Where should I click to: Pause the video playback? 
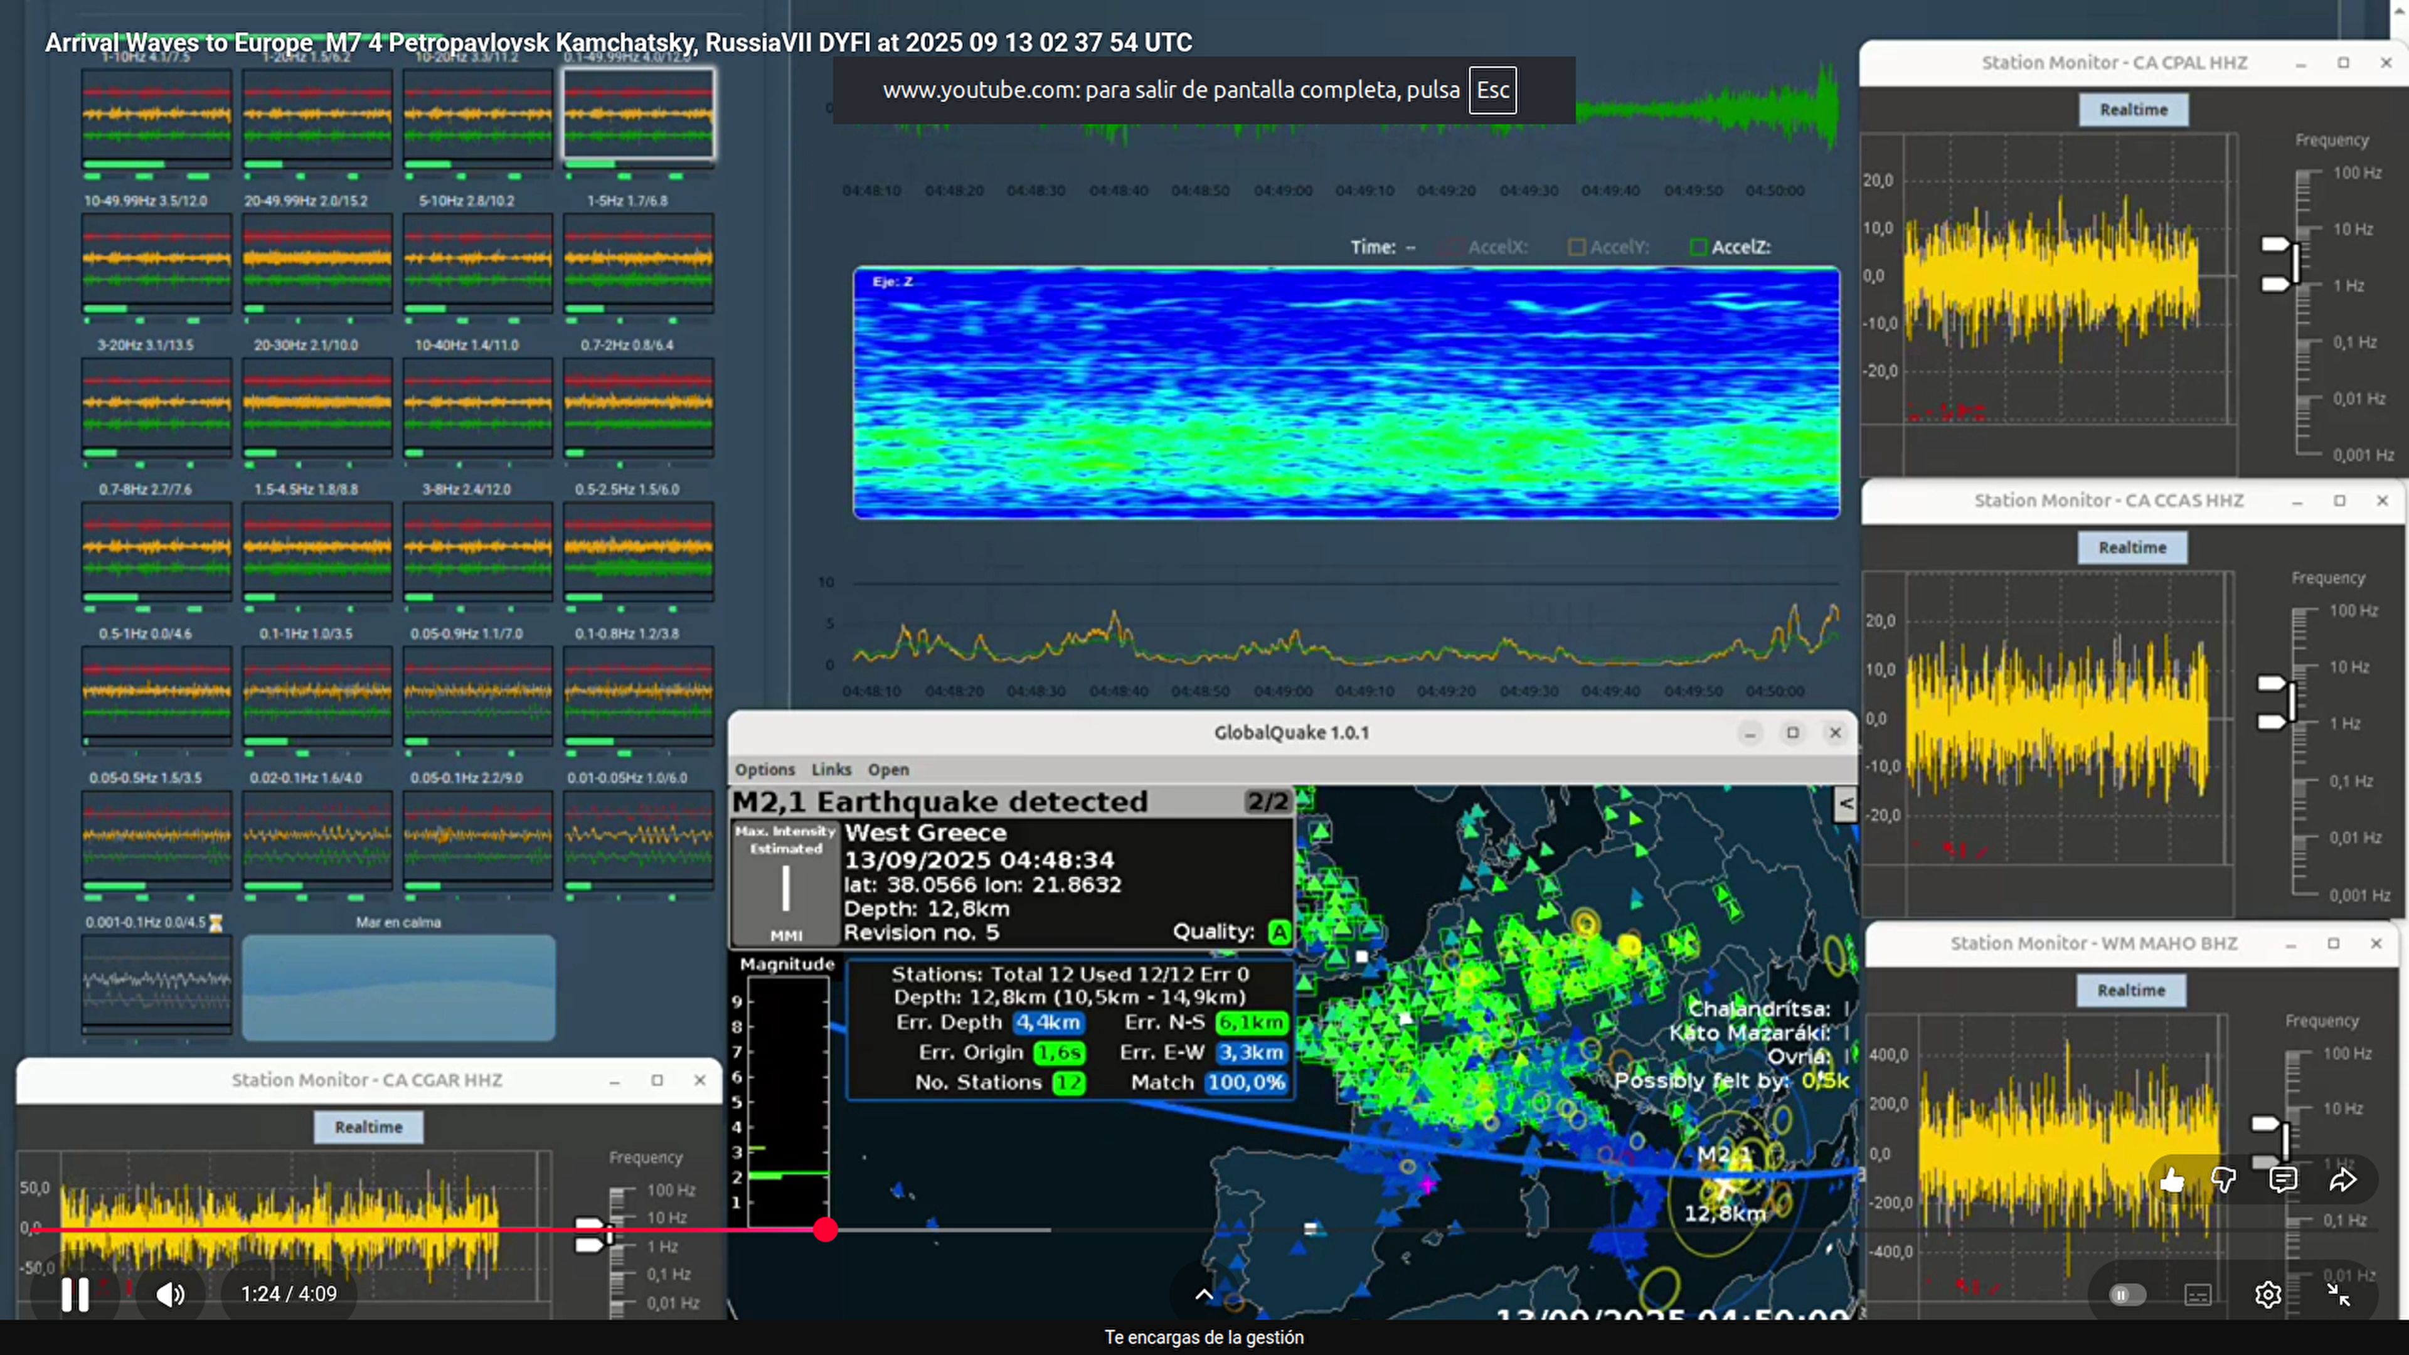coord(75,1294)
